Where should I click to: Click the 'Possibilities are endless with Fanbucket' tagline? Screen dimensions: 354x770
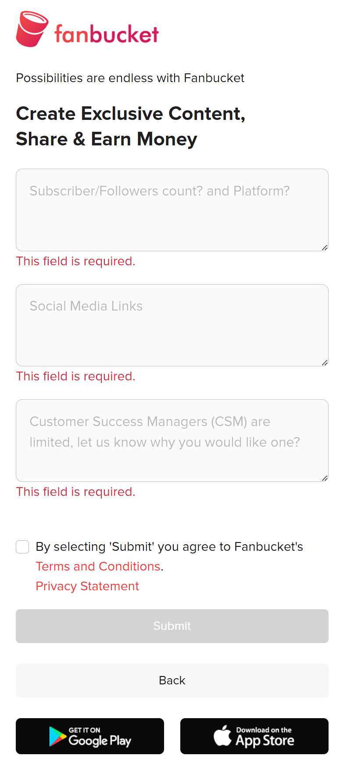coord(130,78)
